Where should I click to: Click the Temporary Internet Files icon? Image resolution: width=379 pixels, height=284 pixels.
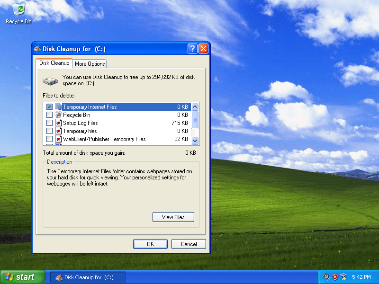58,106
